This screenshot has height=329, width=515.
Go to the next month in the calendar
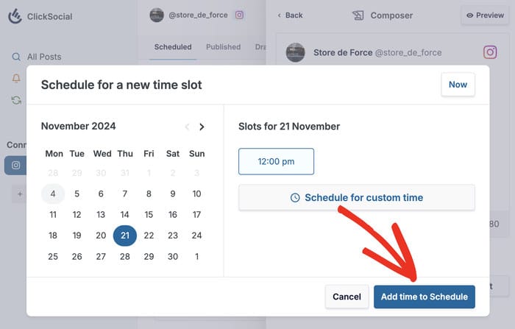(202, 127)
